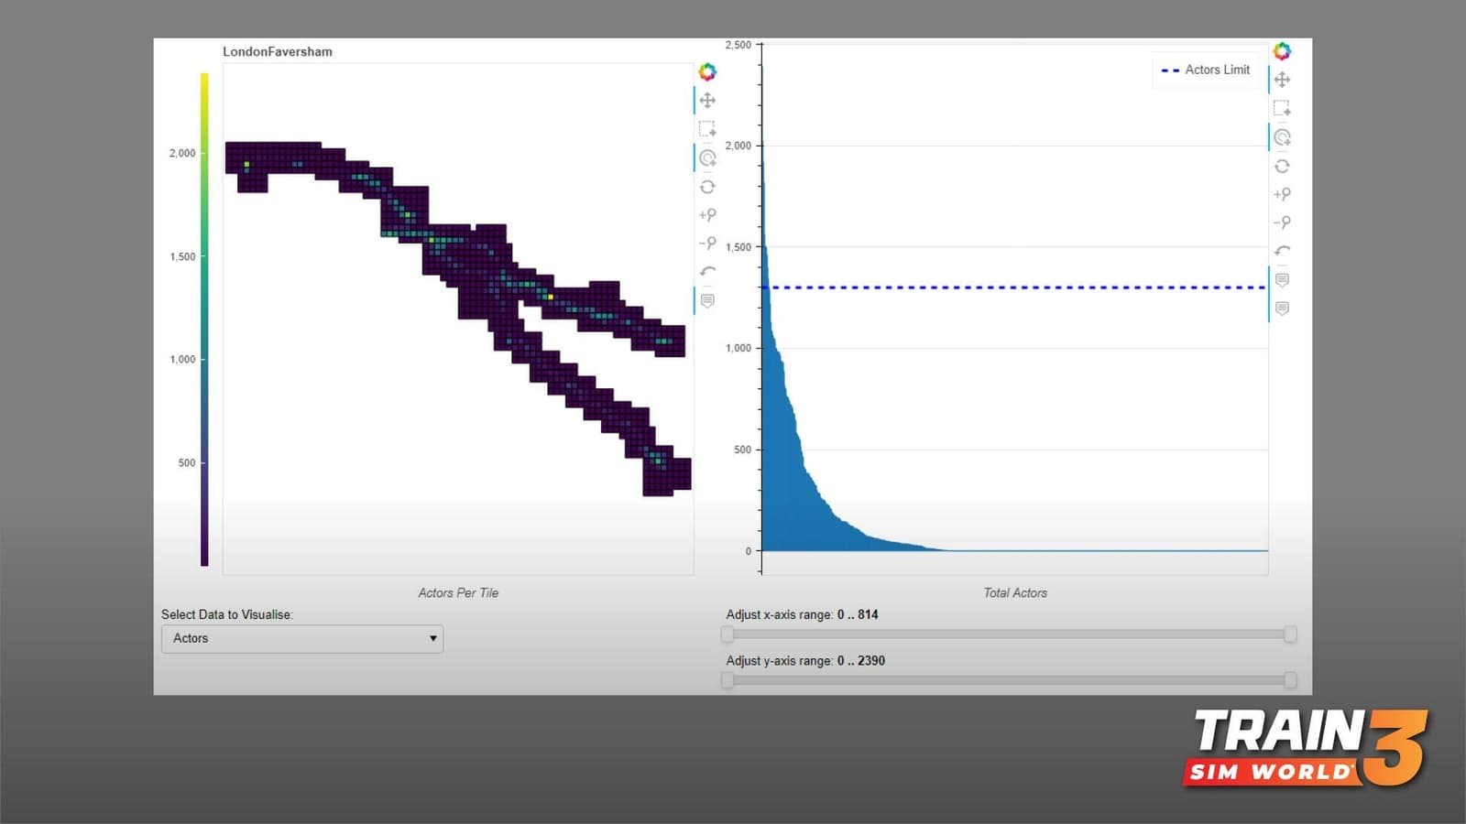1466x824 pixels.
Task: Toggle the Wheel Zoom tool on the heatmap toolbar
Action: [707, 158]
